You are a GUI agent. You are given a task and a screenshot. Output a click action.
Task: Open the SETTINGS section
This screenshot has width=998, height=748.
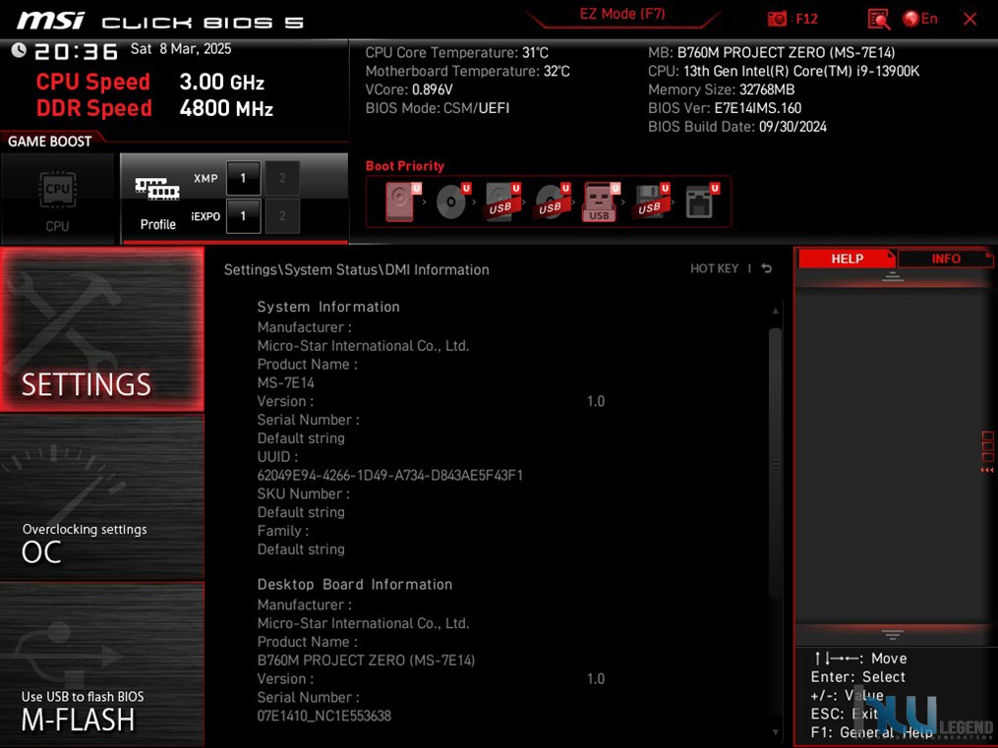[102, 329]
